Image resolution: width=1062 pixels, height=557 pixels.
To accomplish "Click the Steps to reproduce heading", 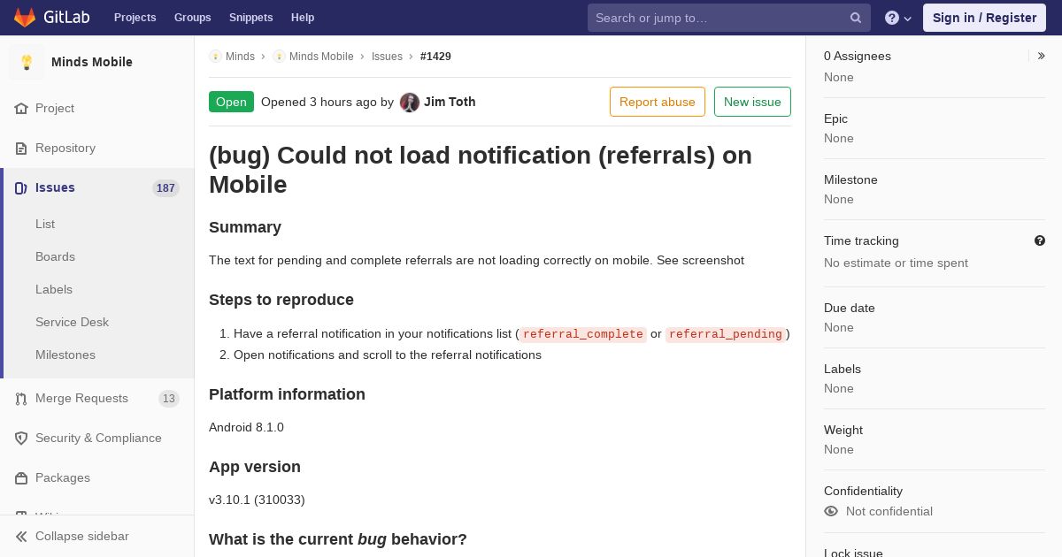I will pos(281,300).
